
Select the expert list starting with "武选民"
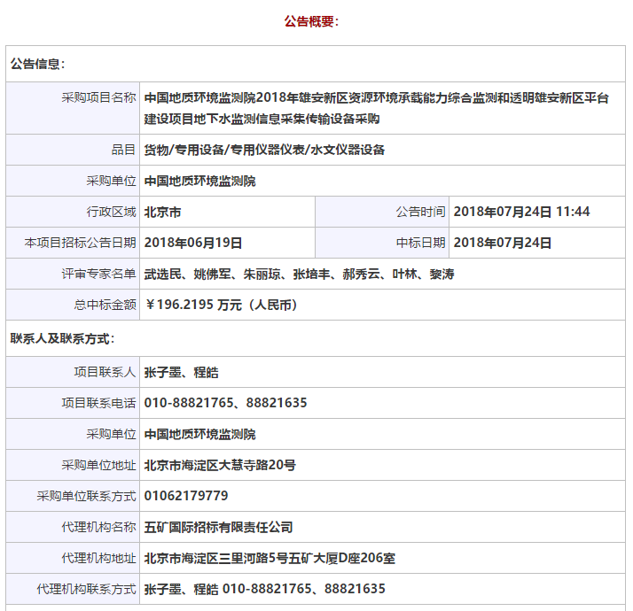pyautogui.click(x=299, y=274)
